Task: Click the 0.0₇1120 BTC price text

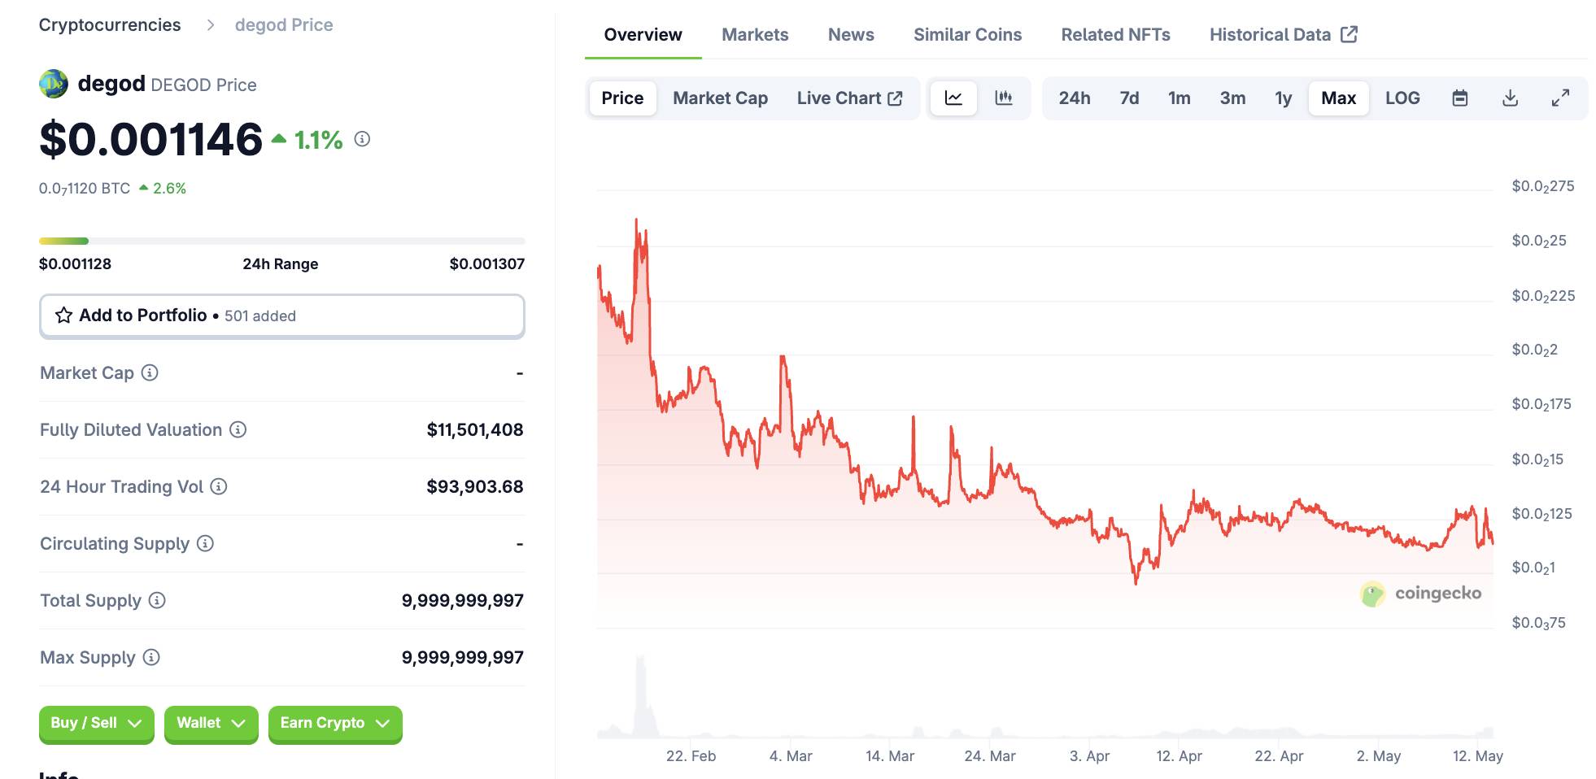Action: tap(85, 189)
